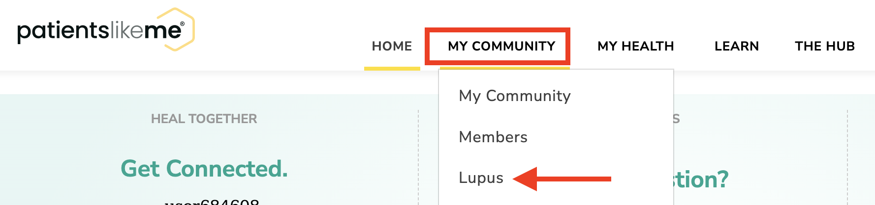Image resolution: width=875 pixels, height=205 pixels.
Task: Click empty space below Lupus in dropdown
Action: click(556, 199)
